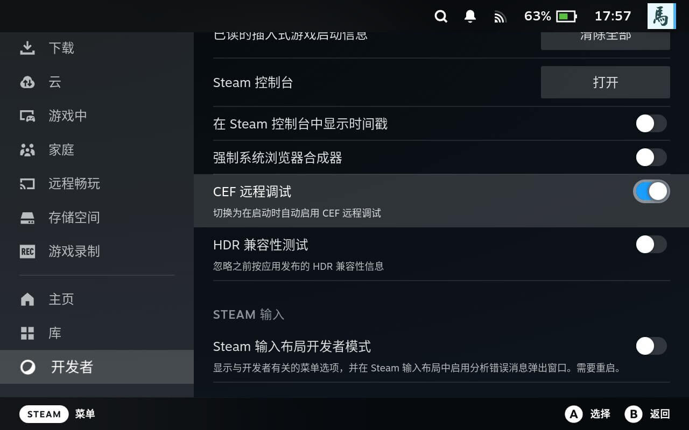Toggle 在 Steam 控制台中显示时间戳 switch
Viewport: 689px width, 430px height.
point(651,124)
